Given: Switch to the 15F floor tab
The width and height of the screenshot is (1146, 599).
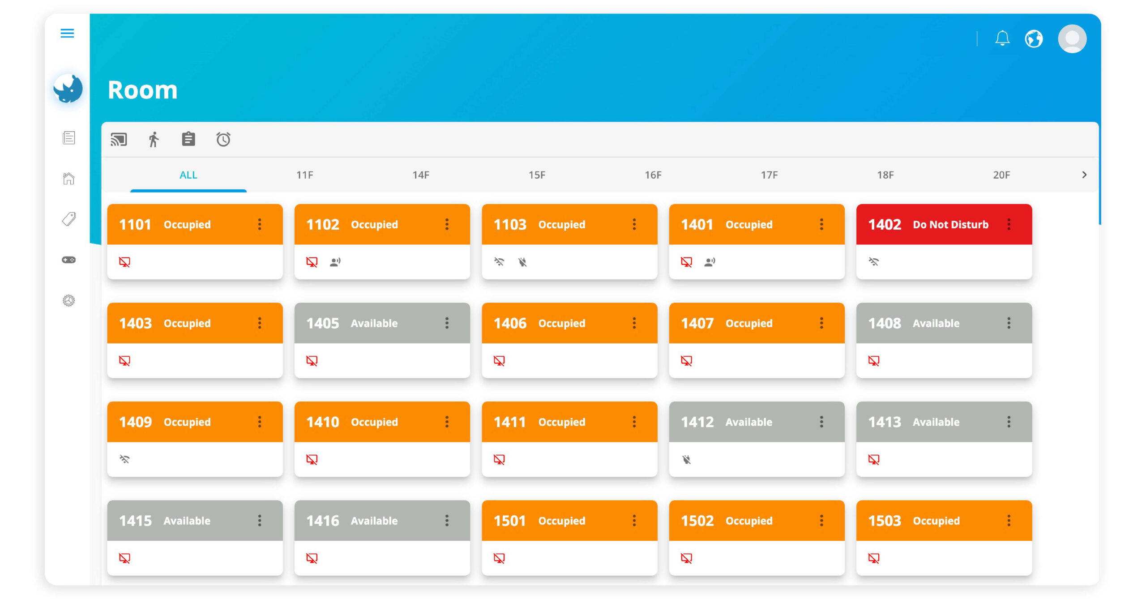Looking at the screenshot, I should click(x=537, y=175).
